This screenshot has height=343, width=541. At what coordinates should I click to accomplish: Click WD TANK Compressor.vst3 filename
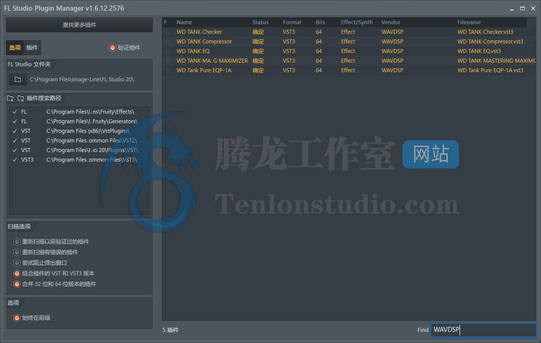coord(490,41)
